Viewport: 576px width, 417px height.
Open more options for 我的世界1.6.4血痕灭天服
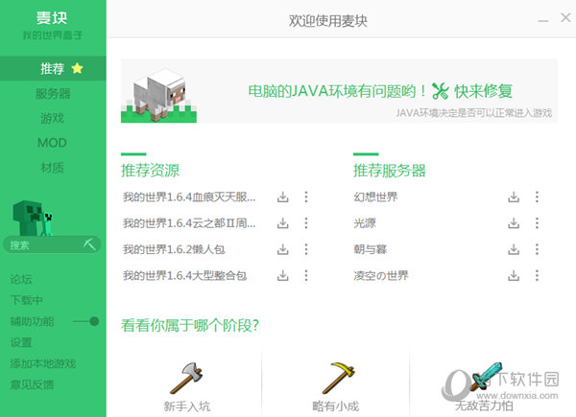pyautogui.click(x=306, y=197)
